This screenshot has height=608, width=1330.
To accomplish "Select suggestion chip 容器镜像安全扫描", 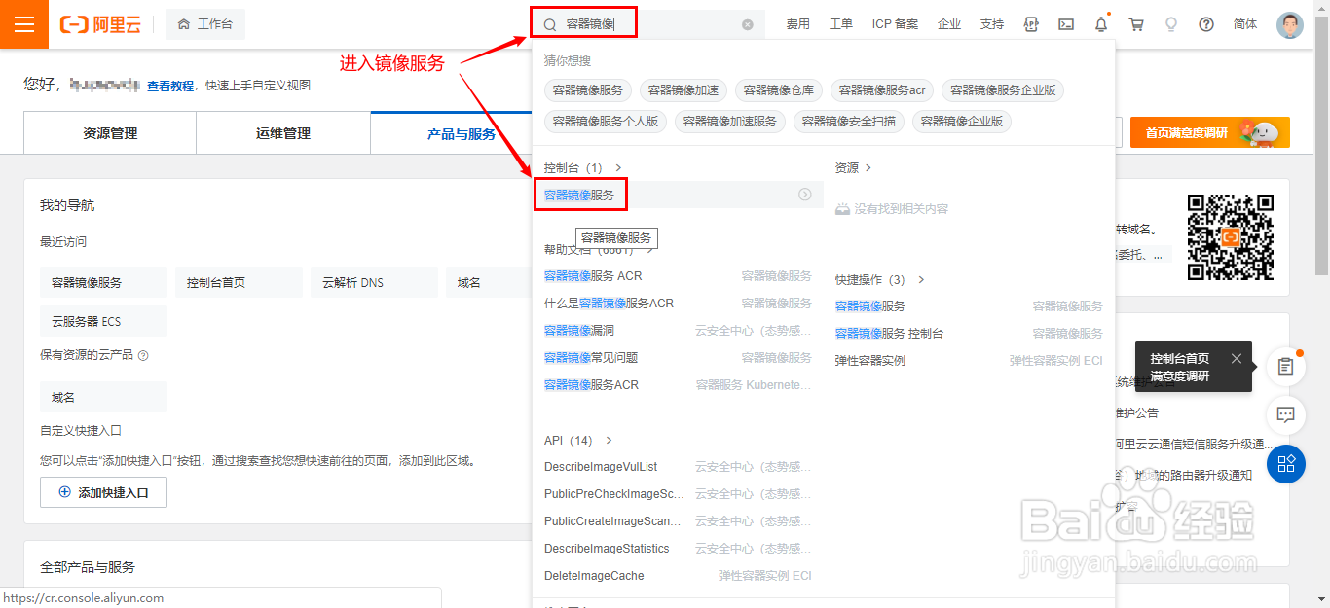I will (849, 122).
